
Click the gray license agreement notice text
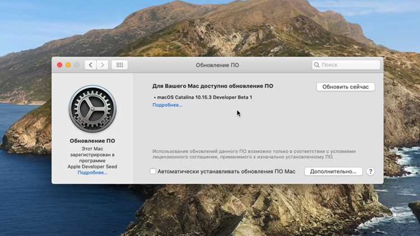254,154
